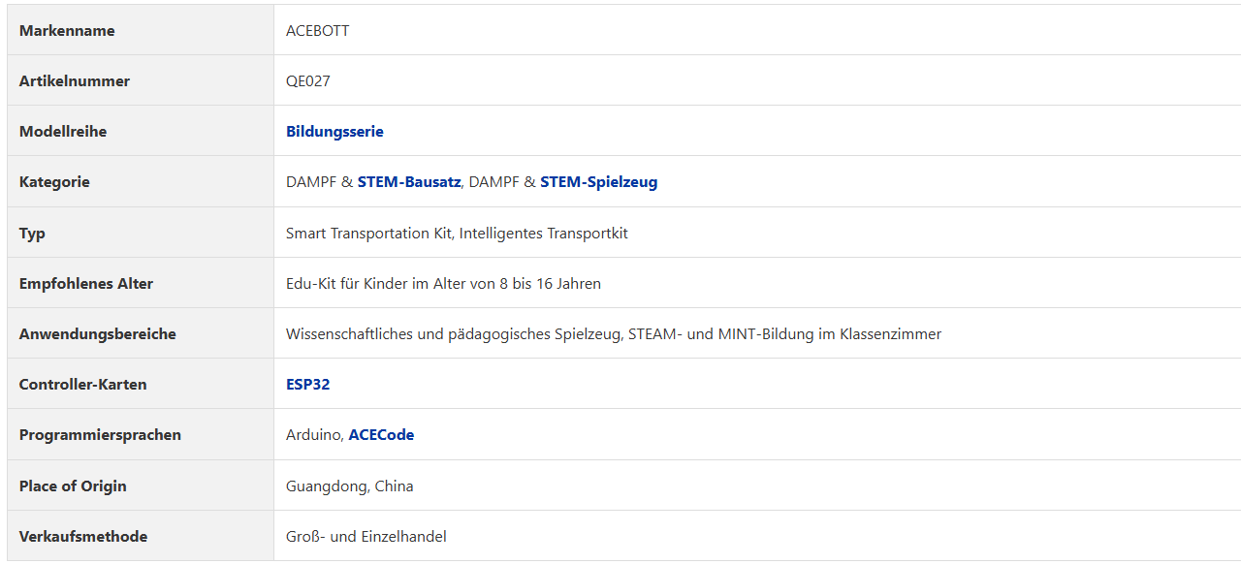Select the Typ row label
This screenshot has height=564, width=1241.
[x=141, y=233]
